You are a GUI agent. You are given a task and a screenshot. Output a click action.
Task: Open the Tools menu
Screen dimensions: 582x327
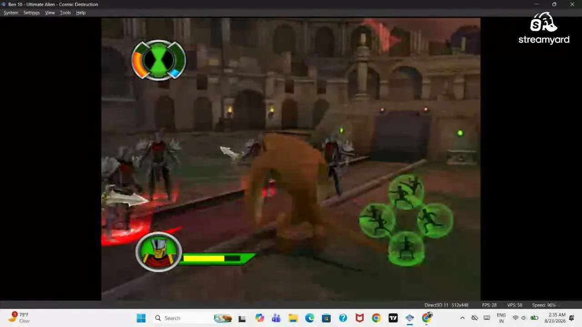click(65, 13)
